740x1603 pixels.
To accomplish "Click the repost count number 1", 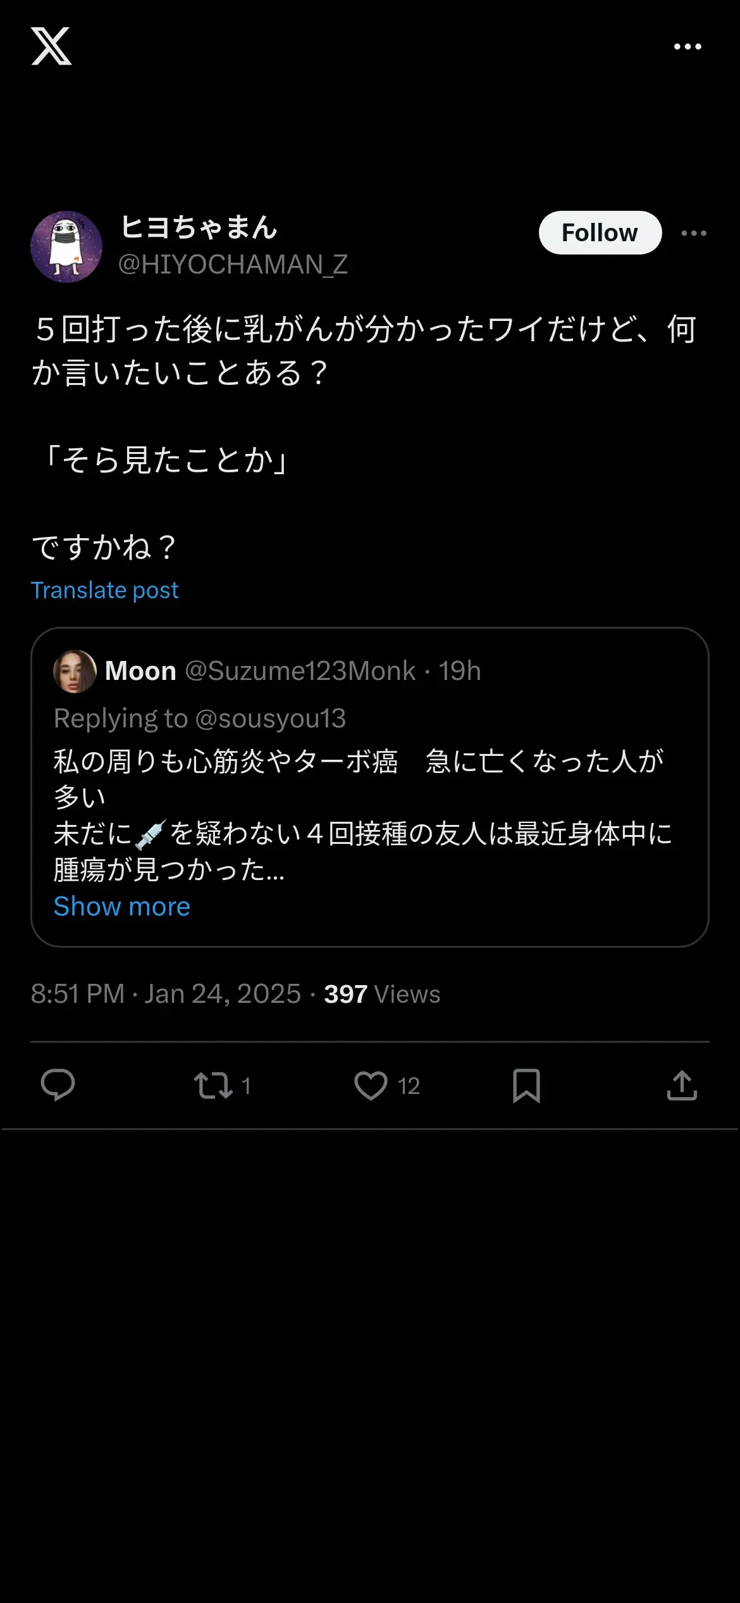I will coord(247,1086).
